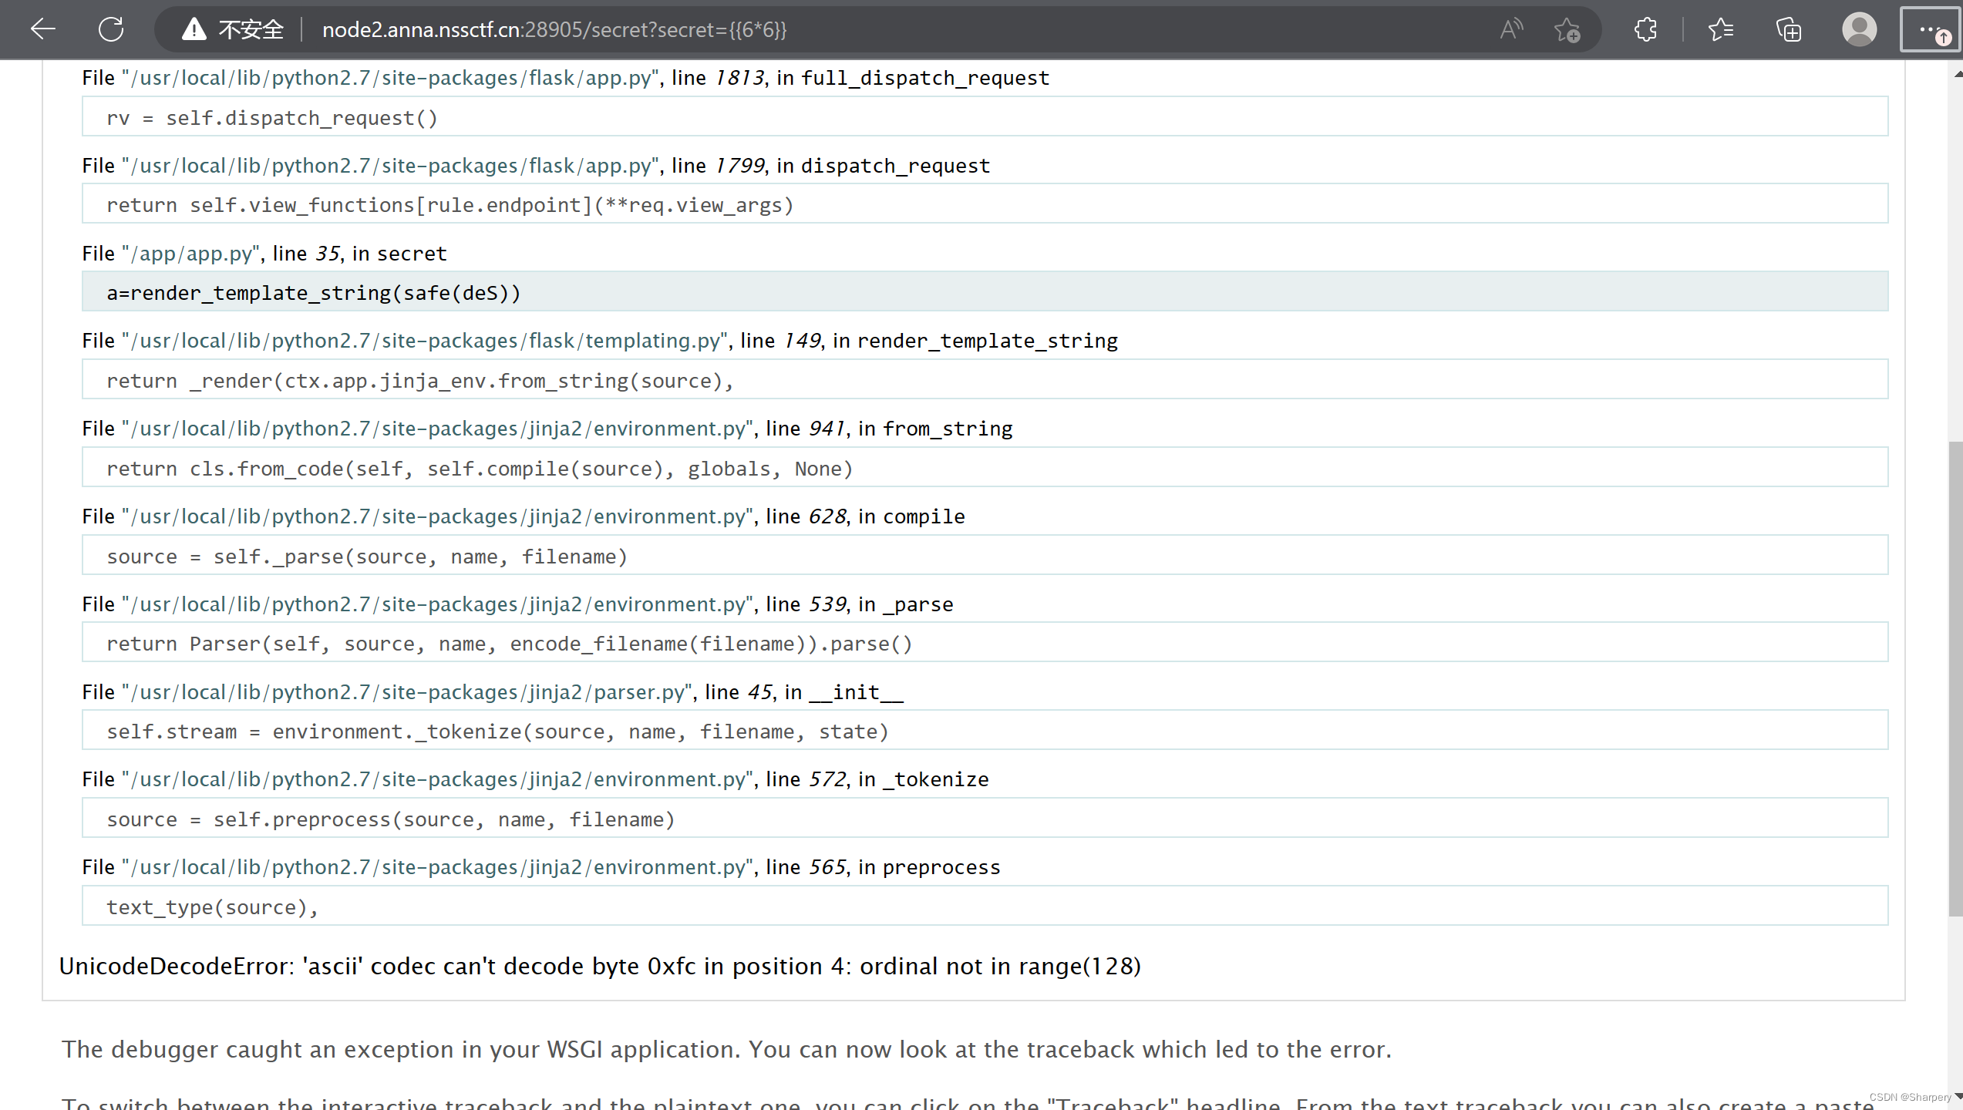Viewport: 1963px width, 1110px height.
Task: Open the Collections icon
Action: pyautogui.click(x=1789, y=29)
